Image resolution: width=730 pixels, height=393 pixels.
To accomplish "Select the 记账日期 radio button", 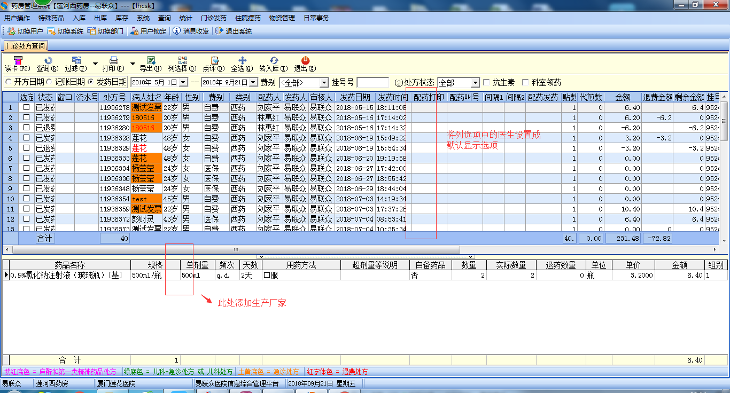I will (49, 82).
